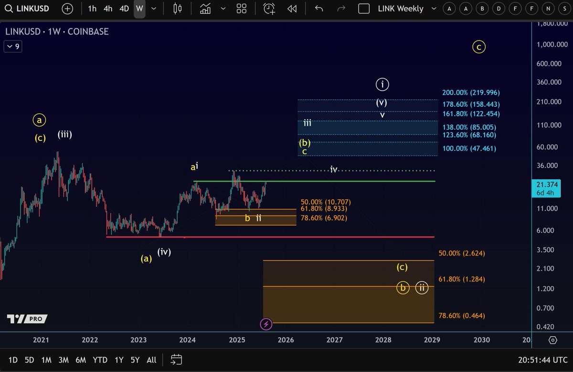
Task: Select the candlestick chart type icon
Action: click(x=177, y=9)
